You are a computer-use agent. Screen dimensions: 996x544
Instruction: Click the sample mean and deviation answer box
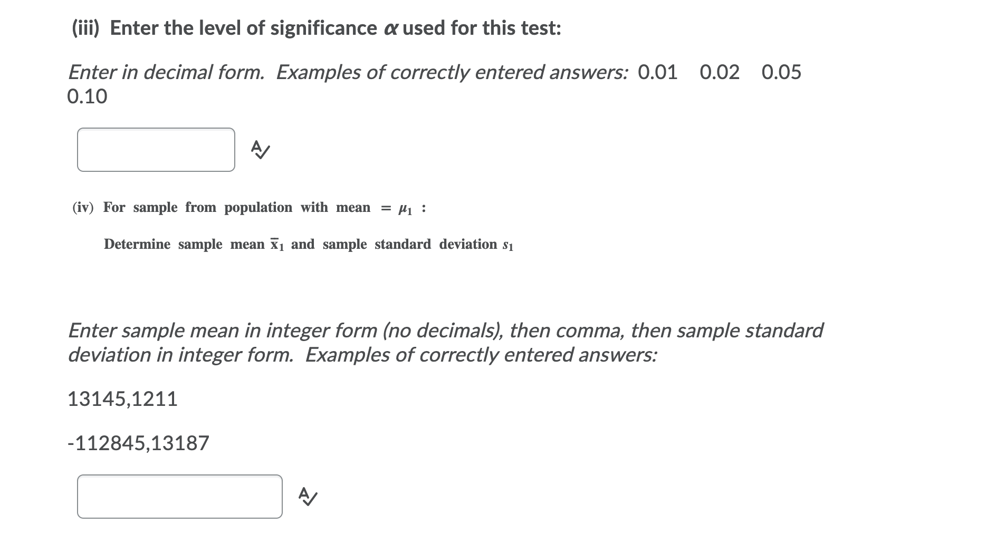(x=179, y=497)
